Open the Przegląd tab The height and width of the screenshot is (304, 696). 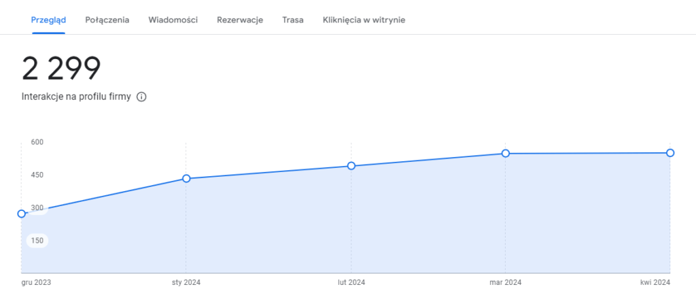click(x=48, y=20)
